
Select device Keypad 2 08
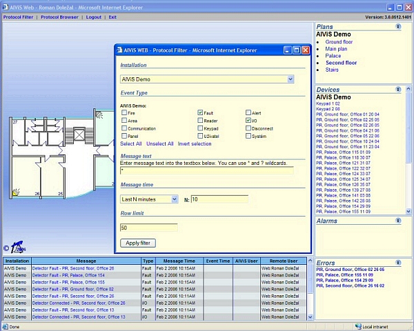click(328, 109)
